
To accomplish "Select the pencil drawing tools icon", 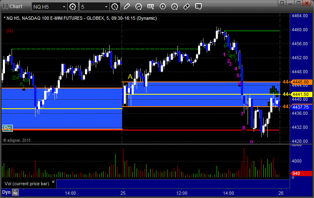I will [x=127, y=7].
